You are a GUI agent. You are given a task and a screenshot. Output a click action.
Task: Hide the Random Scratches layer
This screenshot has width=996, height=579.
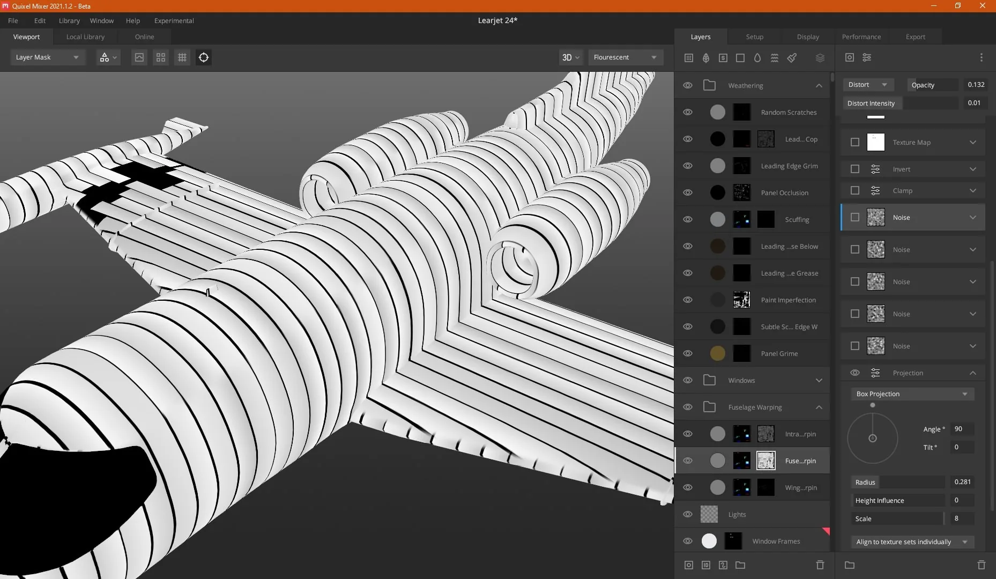(688, 112)
